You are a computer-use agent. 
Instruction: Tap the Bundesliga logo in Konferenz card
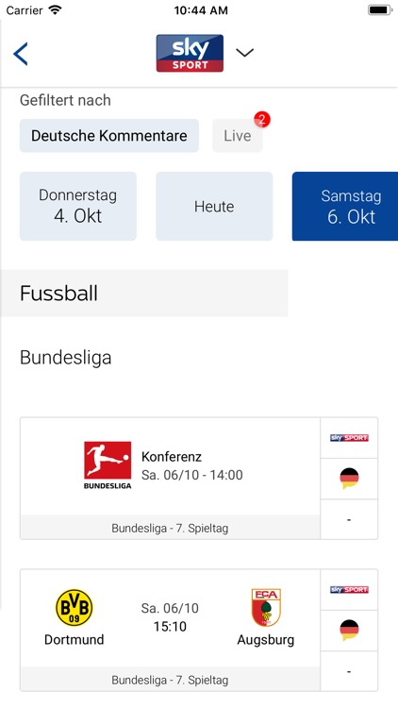pyautogui.click(x=108, y=465)
